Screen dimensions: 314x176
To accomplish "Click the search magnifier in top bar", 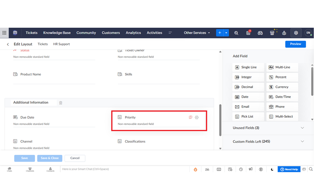I will point(236,33).
